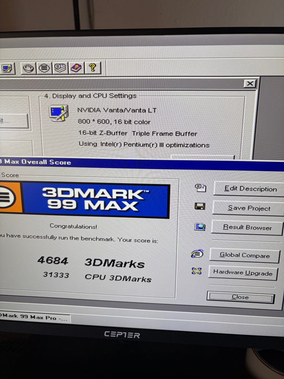The width and height of the screenshot is (284, 379).
Task: Open the Result Browser button
Action: point(247,227)
